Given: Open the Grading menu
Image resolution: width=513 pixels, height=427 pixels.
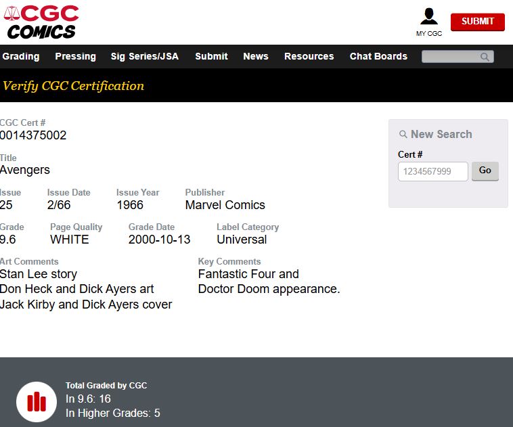Looking at the screenshot, I should point(20,56).
